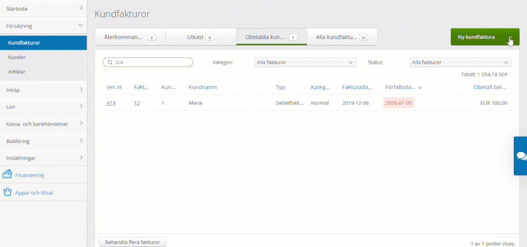
Task: Open voucher link A19
Action: [111, 103]
